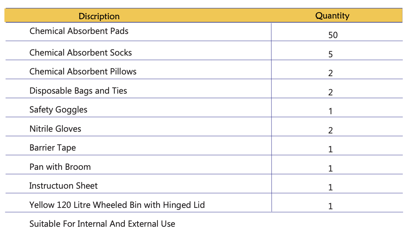The height and width of the screenshot is (236, 410).
Task: Click the quantity value 50
Action: pyautogui.click(x=333, y=35)
